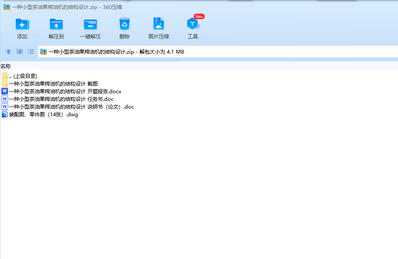398x259 pixels.
Task: Click the folder icon of the 截图 row
Action: (5, 83)
